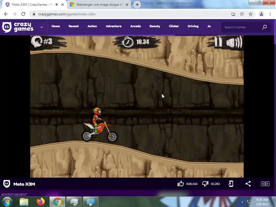This screenshot has height=207, width=276.
Task: Open the Recent category
Action: pos(74,26)
